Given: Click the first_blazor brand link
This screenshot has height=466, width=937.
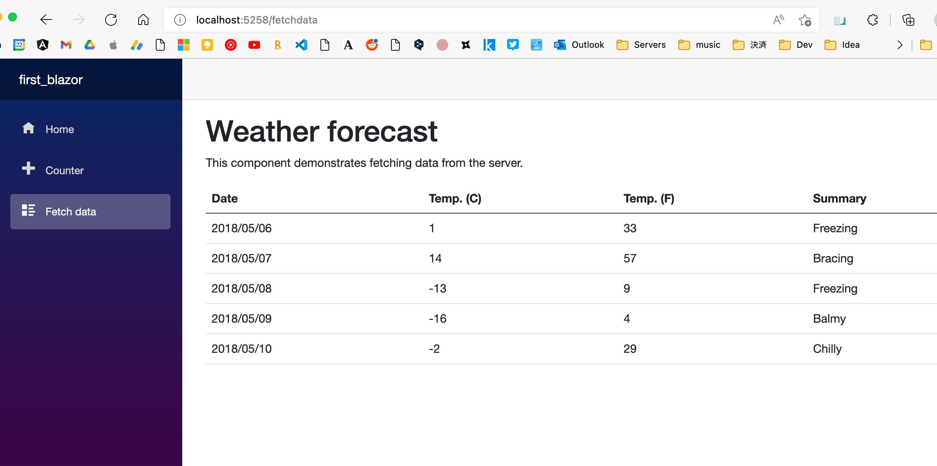Looking at the screenshot, I should 51,80.
